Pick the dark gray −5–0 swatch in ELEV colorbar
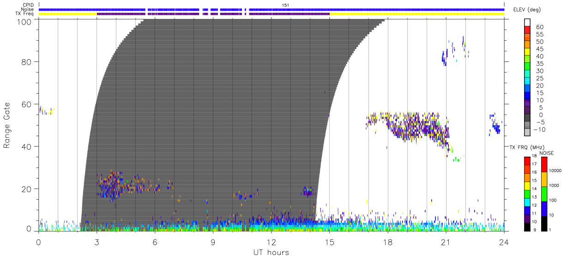This screenshot has height=262, width=567. 528,118
